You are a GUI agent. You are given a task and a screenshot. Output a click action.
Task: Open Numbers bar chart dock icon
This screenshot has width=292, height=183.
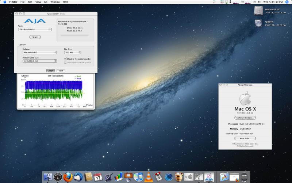click(118, 177)
